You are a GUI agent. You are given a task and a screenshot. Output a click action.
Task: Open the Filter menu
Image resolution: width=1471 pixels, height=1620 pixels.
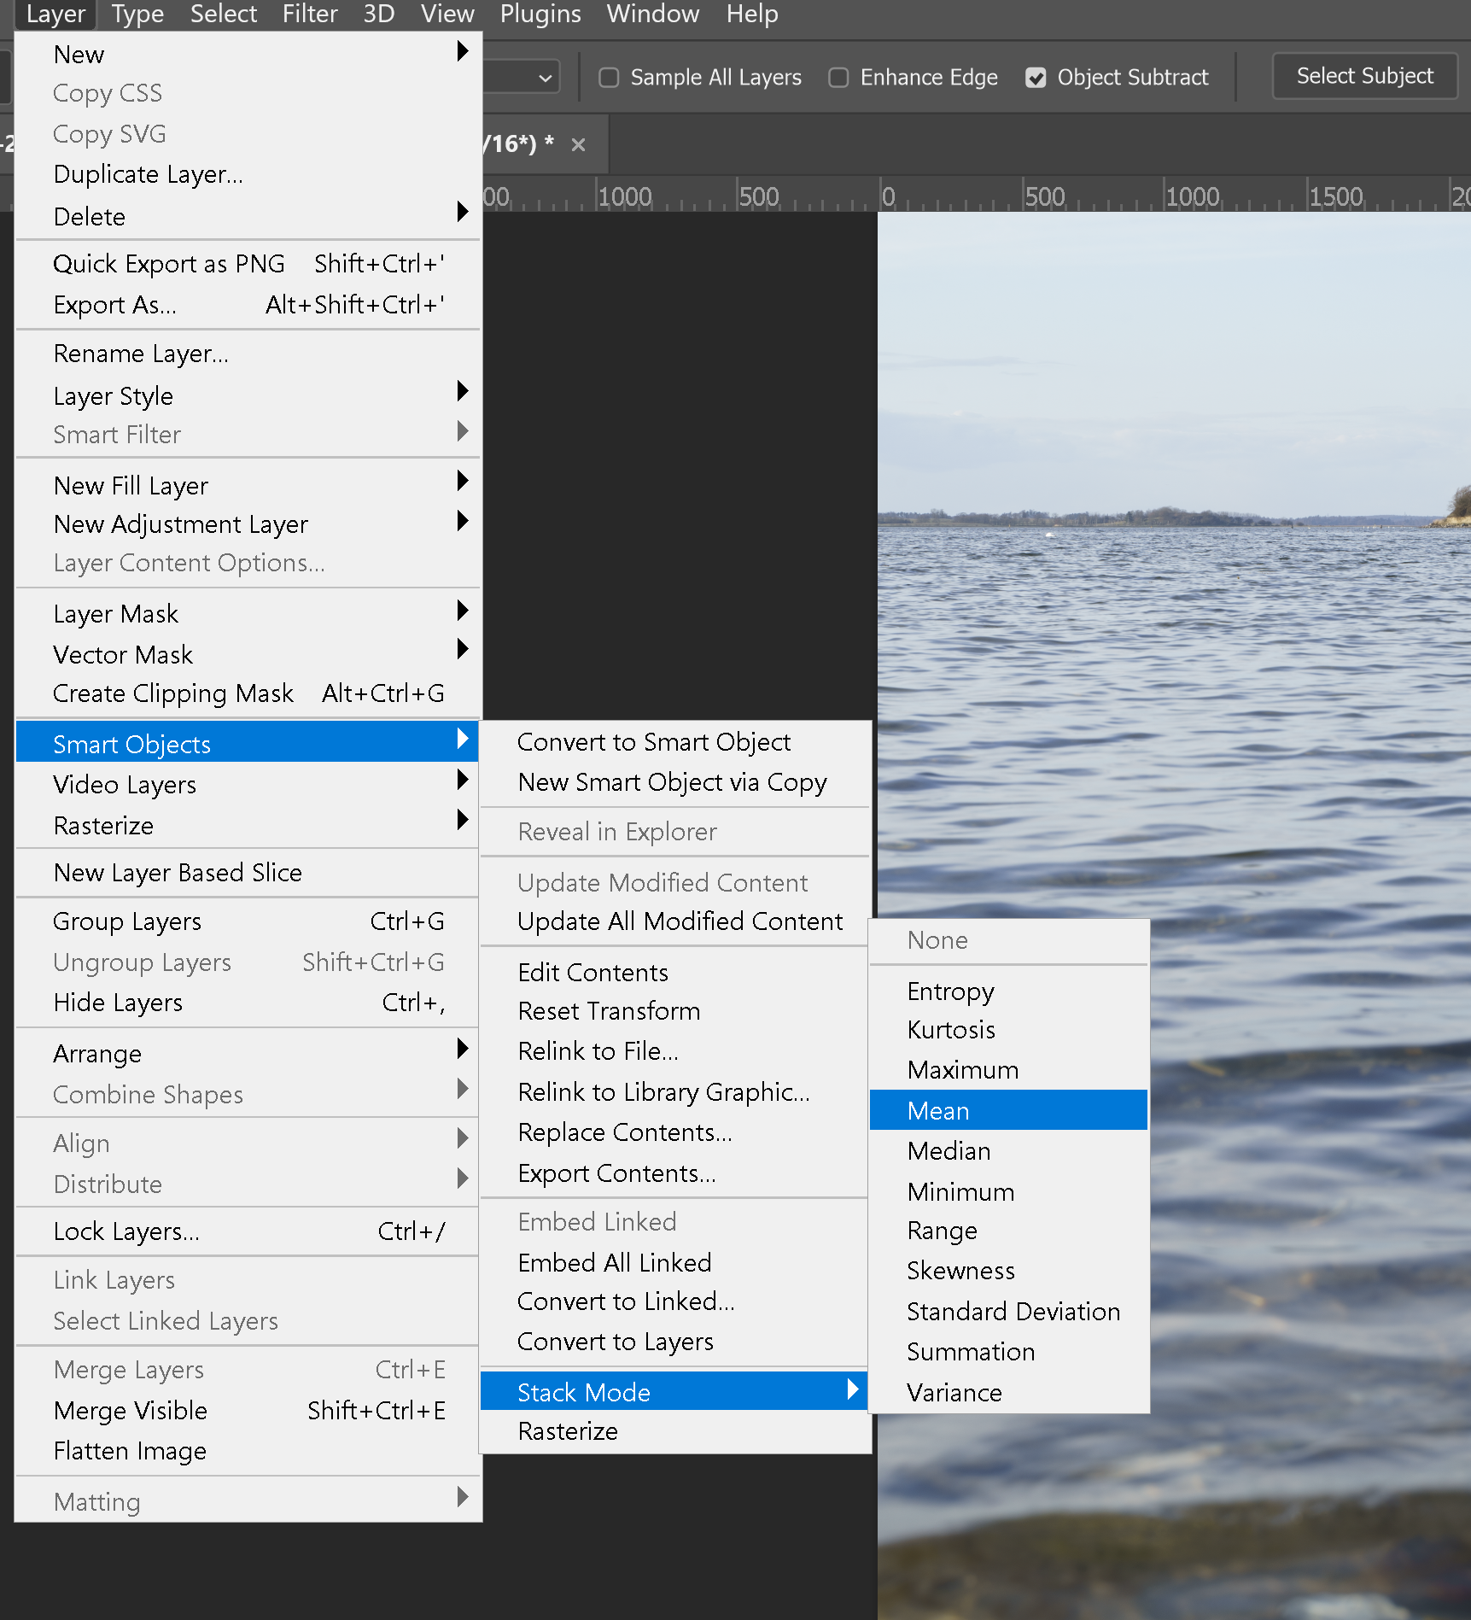[x=309, y=15]
